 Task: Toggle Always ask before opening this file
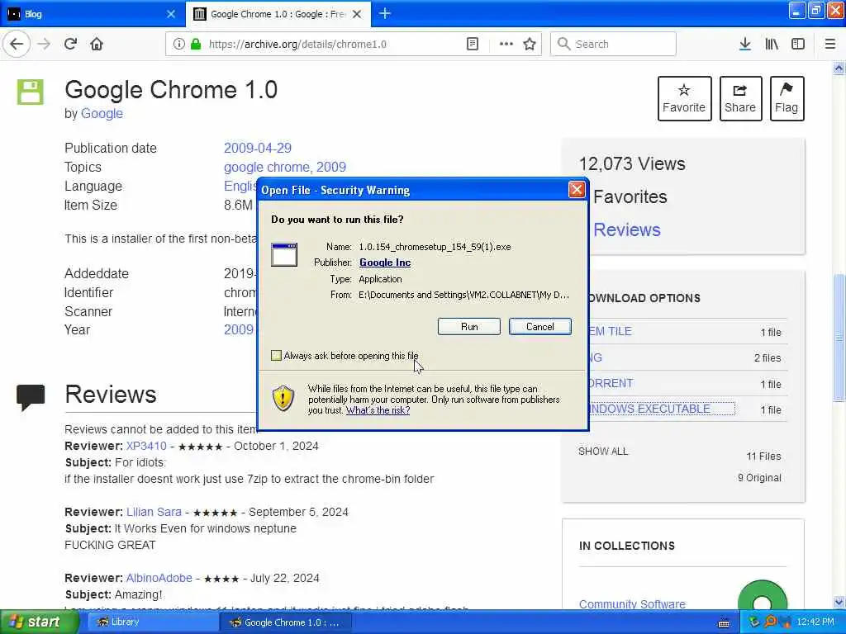[276, 355]
